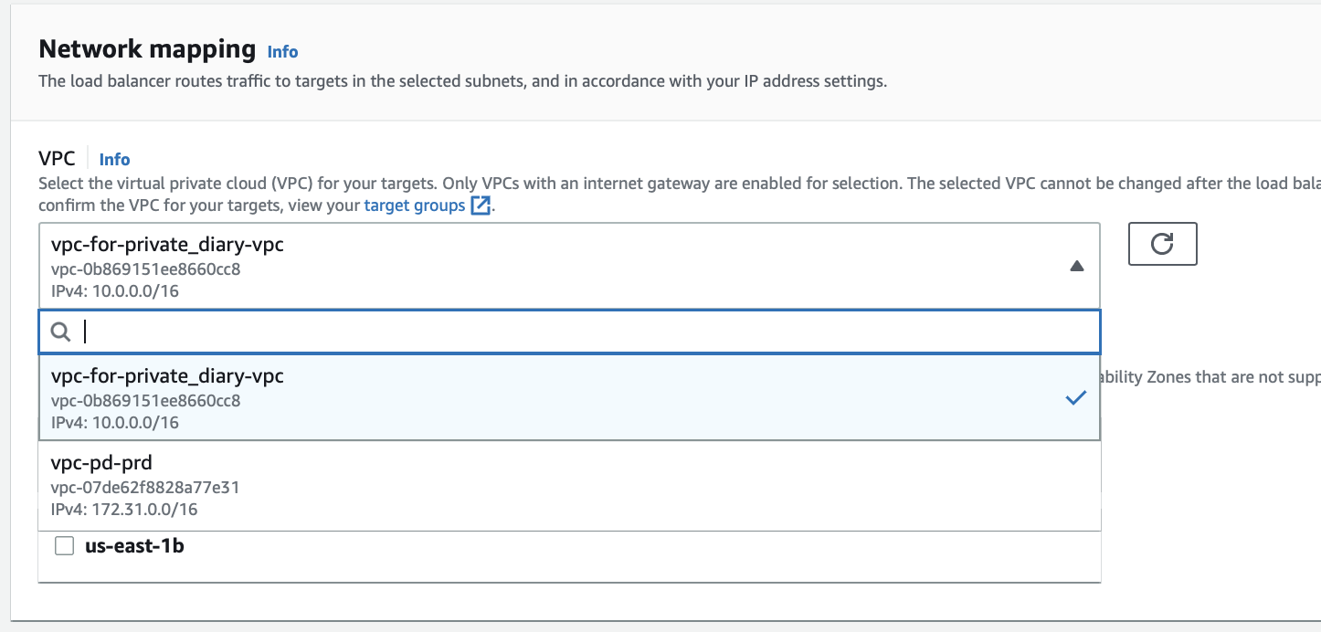The image size is (1321, 632).
Task: Click the vpc-07de62f8828a77e31 ID text
Action: coord(145,488)
